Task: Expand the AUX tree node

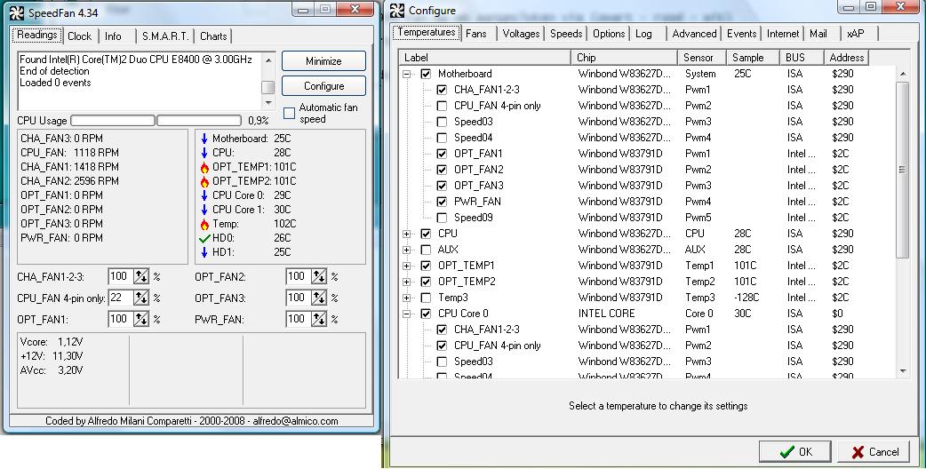Action: [x=406, y=250]
